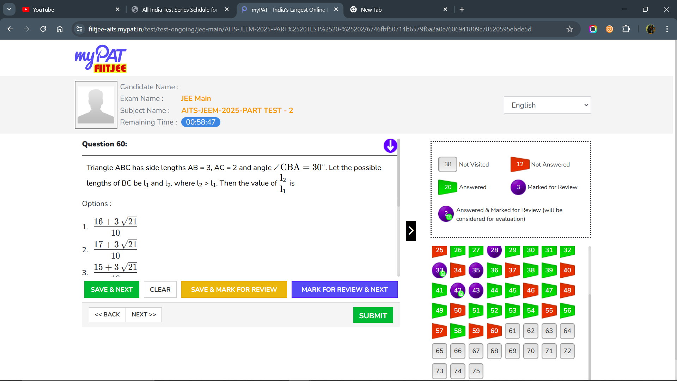Click the 'Not Answered' red status icon
Image resolution: width=677 pixels, height=381 pixels.
pyautogui.click(x=519, y=164)
